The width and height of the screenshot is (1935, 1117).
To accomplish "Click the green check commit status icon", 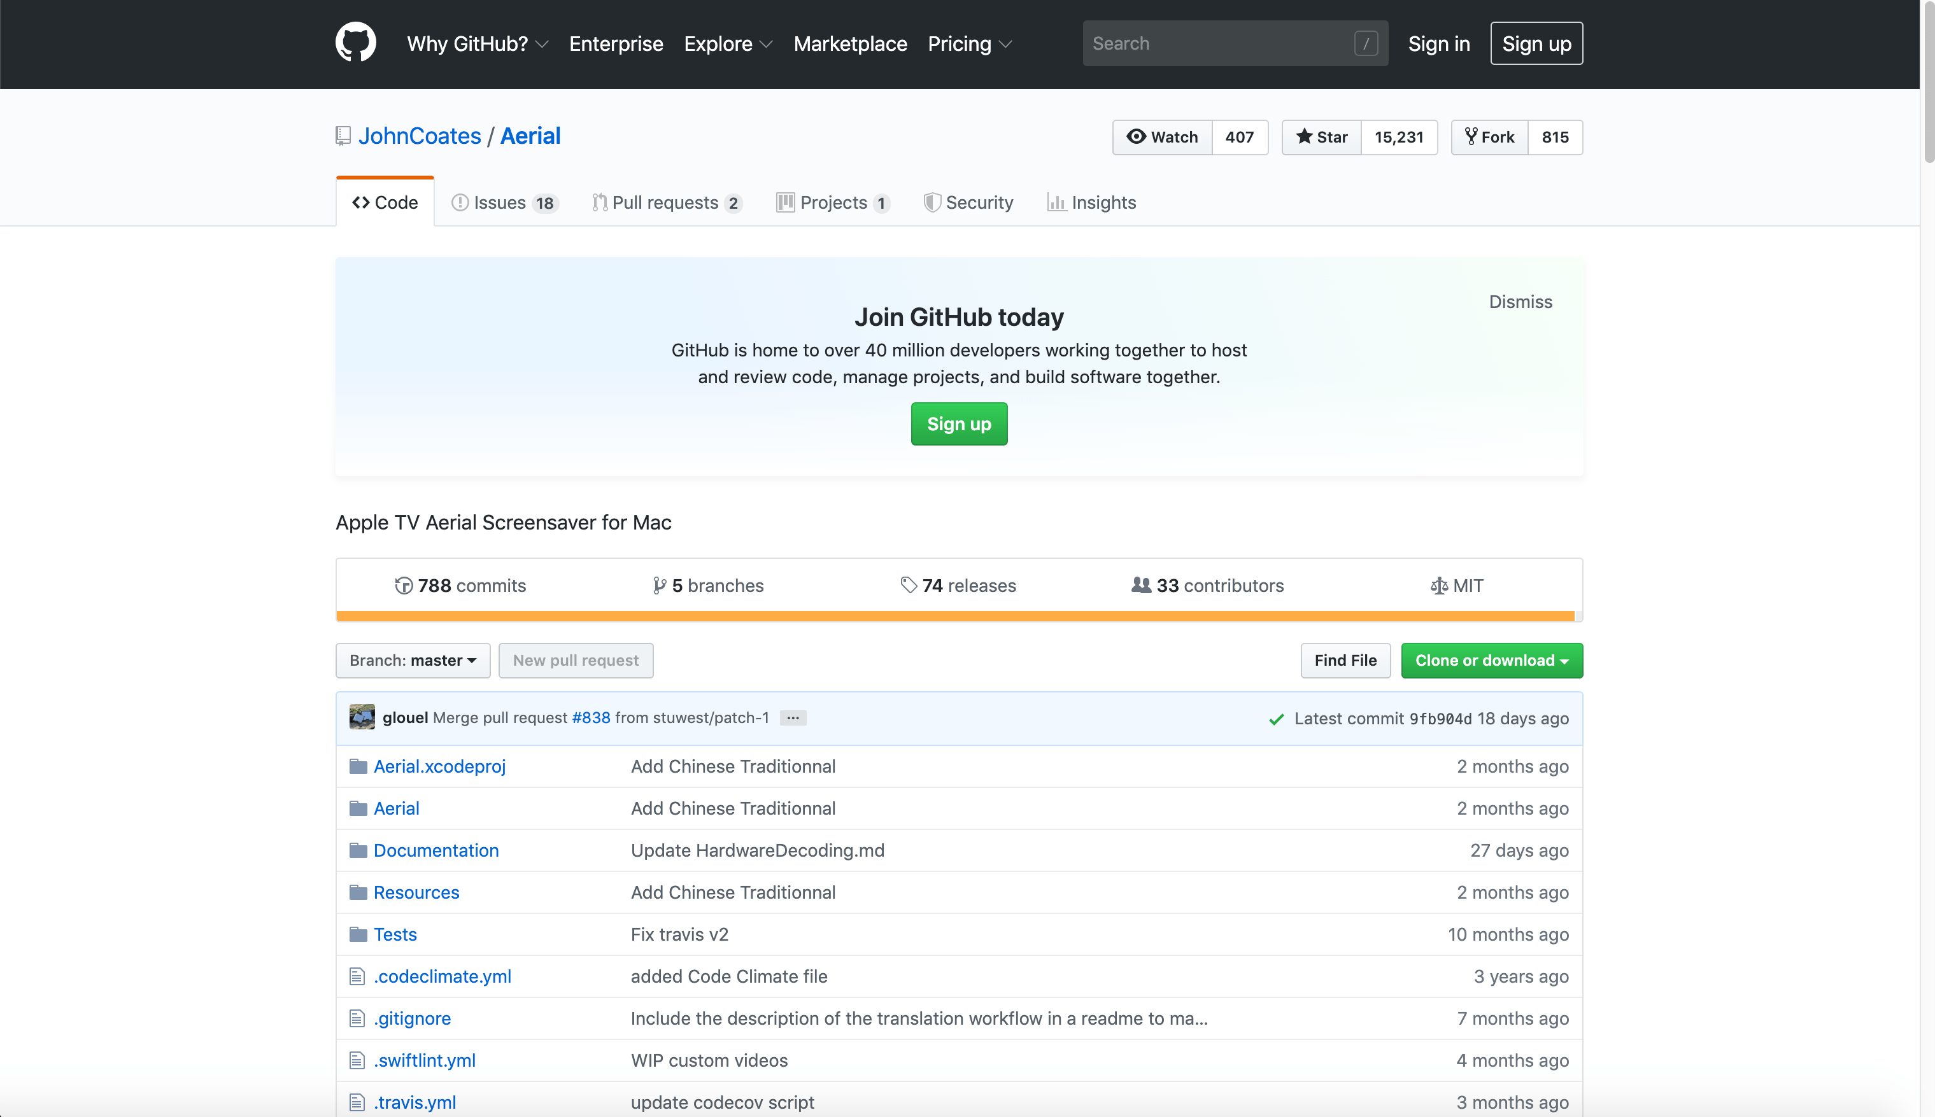I will 1276,719.
